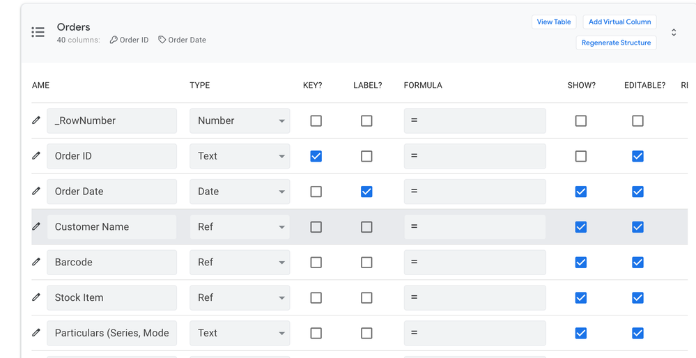The image size is (696, 358).
Task: Open the type dropdown for Barcode
Action: click(240, 262)
